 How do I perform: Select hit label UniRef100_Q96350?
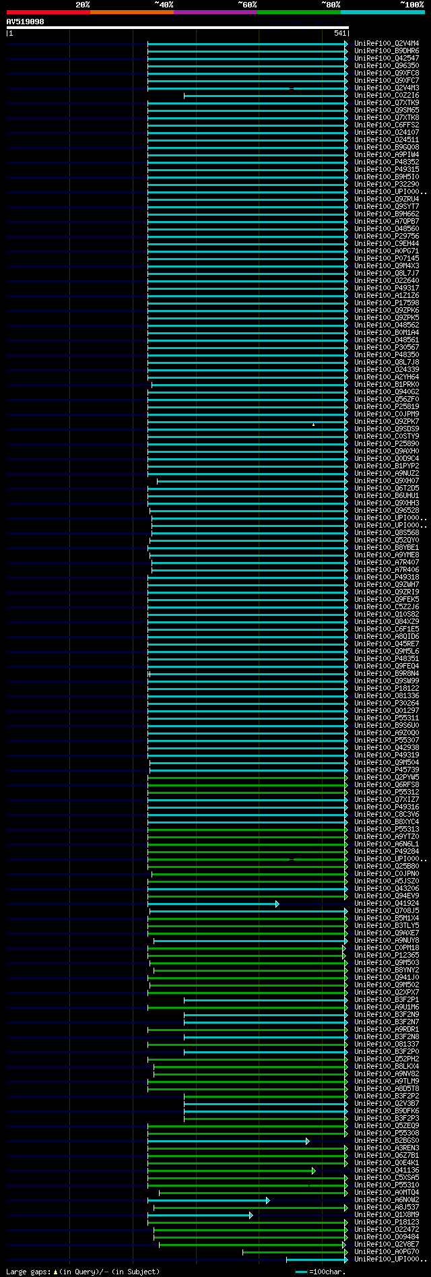tap(387, 65)
